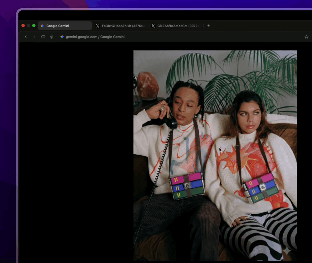
Task: Reload the current Gemini page
Action: (x=43, y=37)
